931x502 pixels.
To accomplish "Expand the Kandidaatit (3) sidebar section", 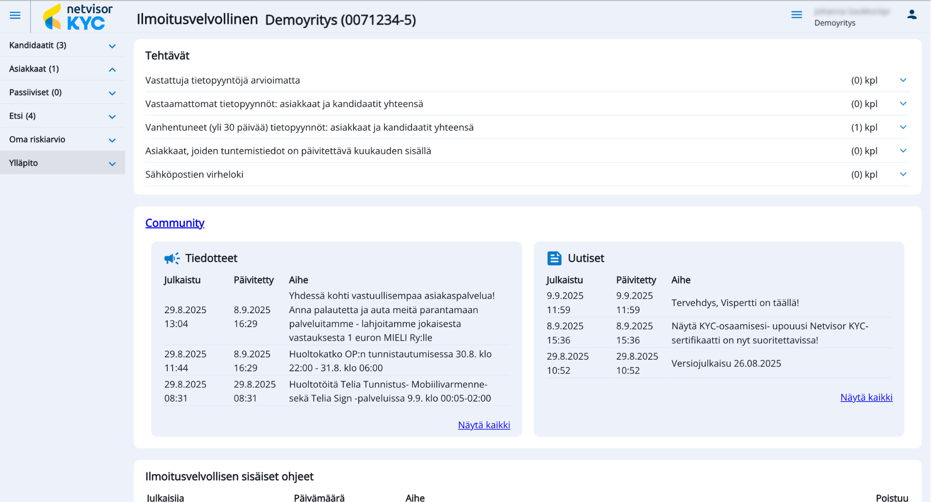I will point(112,46).
